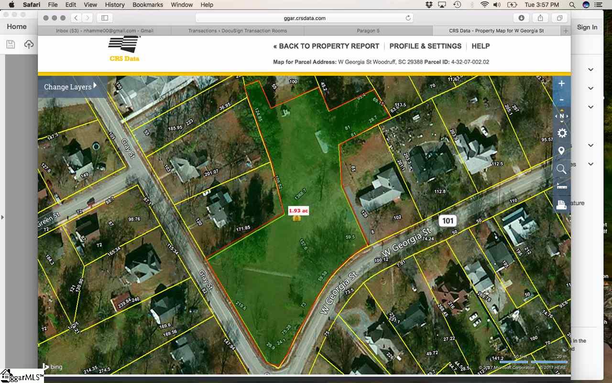The width and height of the screenshot is (612, 383).
Task: Open the battery status menu
Action: (x=512, y=5)
